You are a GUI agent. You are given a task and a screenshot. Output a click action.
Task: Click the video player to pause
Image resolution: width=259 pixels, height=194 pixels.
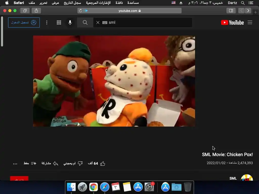click(x=114, y=81)
